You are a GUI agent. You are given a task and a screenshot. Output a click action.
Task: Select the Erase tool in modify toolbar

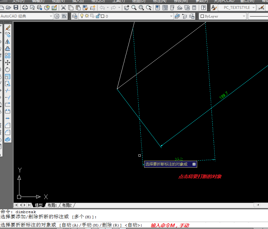[8, 28]
